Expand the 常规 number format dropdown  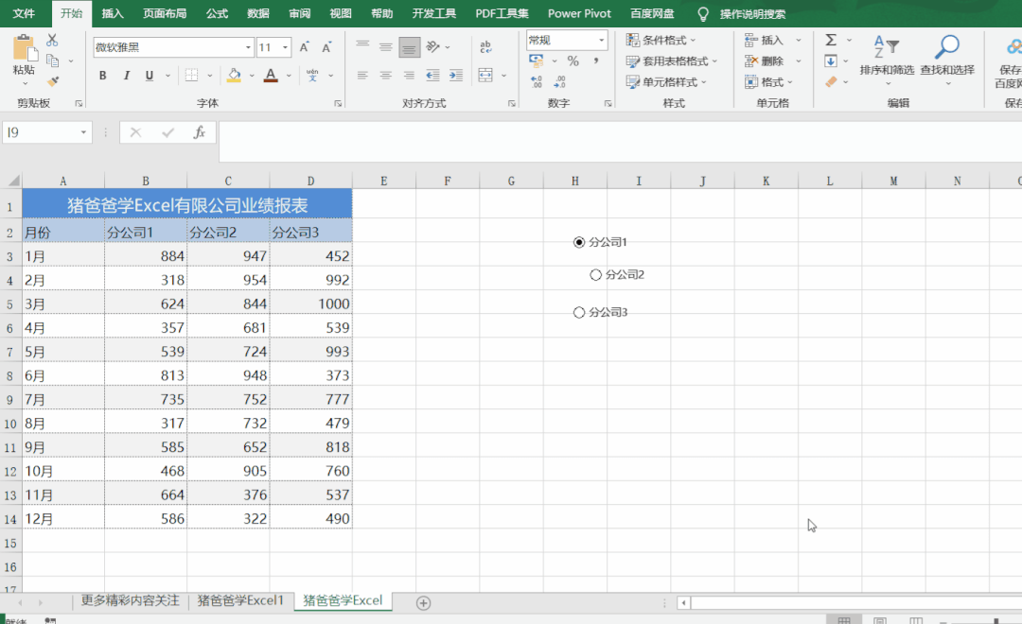click(601, 40)
